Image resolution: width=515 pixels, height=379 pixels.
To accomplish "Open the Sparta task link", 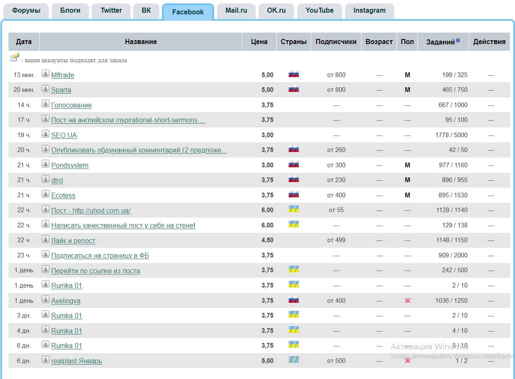I will click(x=61, y=90).
